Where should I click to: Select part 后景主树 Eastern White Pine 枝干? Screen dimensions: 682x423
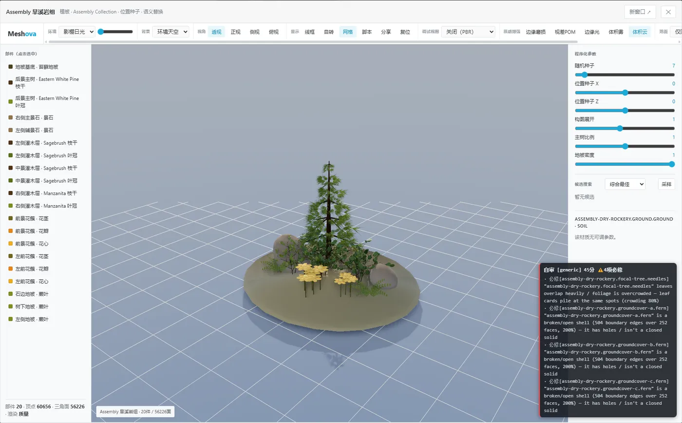(45, 82)
